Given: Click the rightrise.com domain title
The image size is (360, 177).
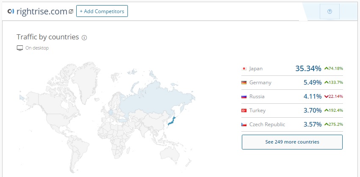Looking at the screenshot, I should coord(42,11).
